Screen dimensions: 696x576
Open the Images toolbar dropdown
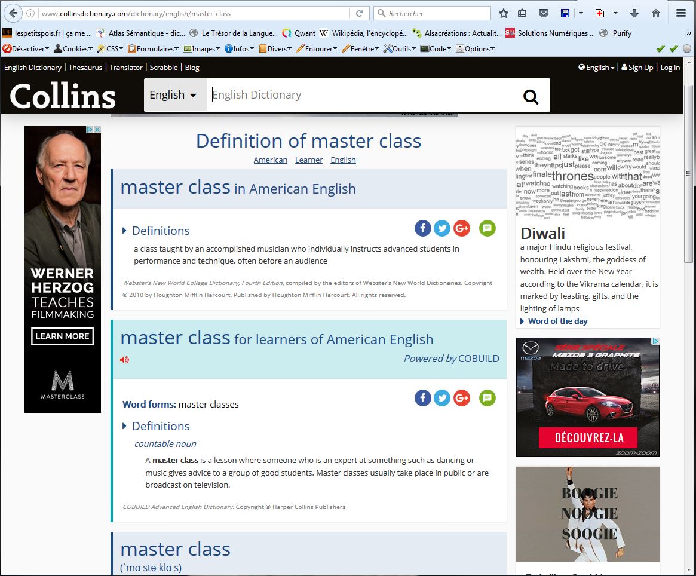[x=201, y=48]
